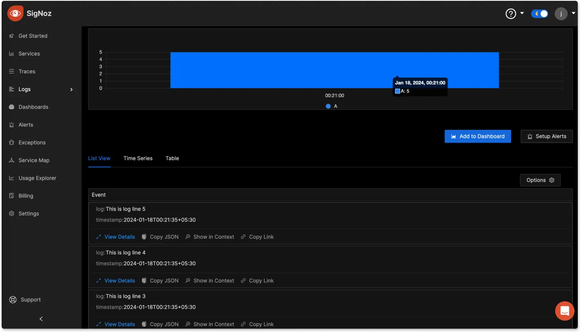This screenshot has width=581, height=333.
Task: Select text 'This is log line 3'
Action: click(x=125, y=296)
